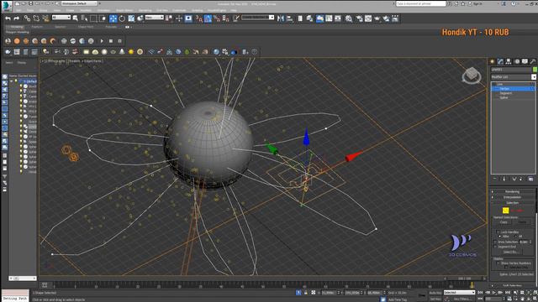This screenshot has height=302, width=538.
Task: Click the green object color swatch
Action: point(535,70)
